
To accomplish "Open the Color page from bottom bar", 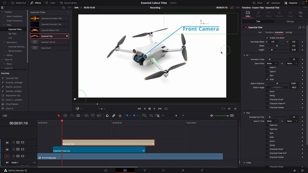I will coord(164,171).
